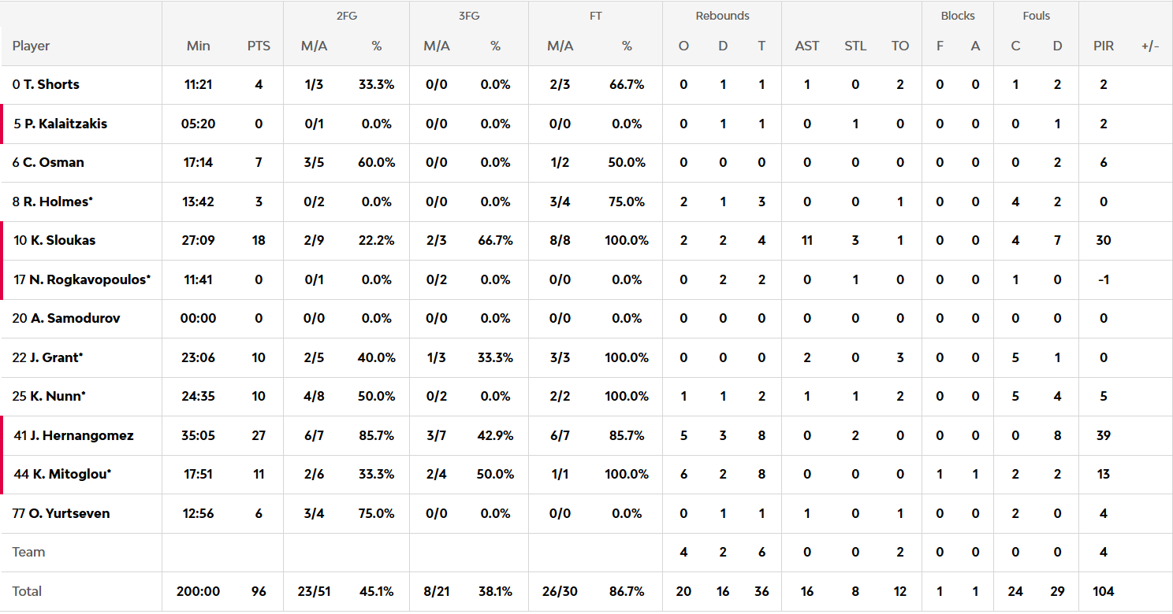Sort by AST column header

(807, 46)
